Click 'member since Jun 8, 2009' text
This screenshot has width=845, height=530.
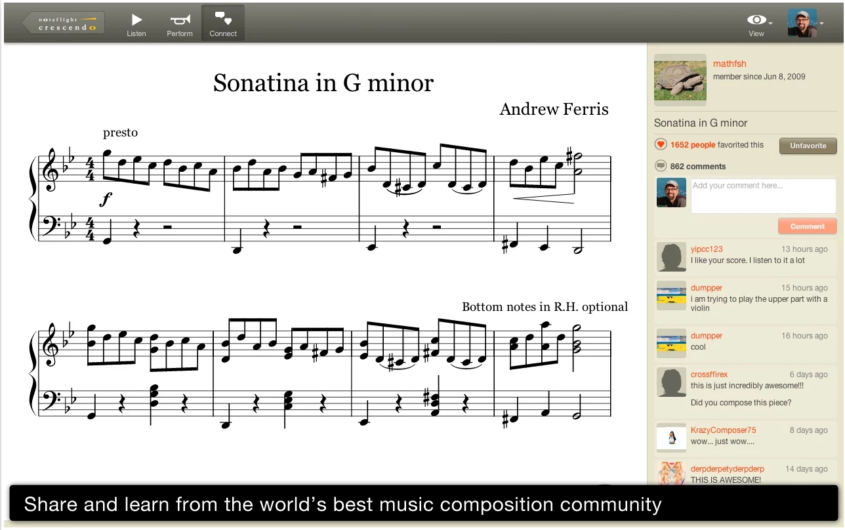759,77
